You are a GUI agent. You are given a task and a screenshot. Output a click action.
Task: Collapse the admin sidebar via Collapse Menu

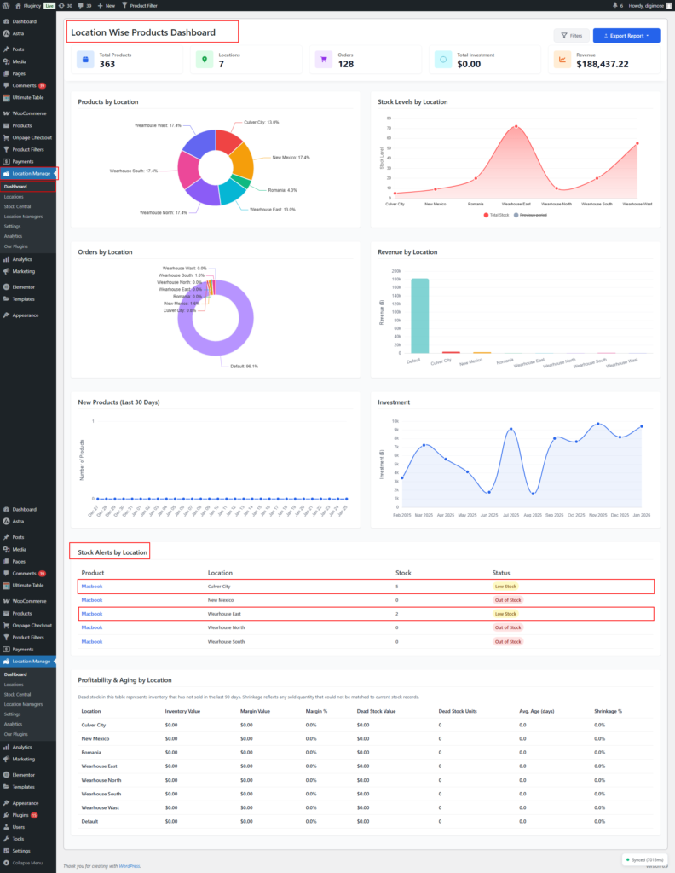(x=26, y=863)
